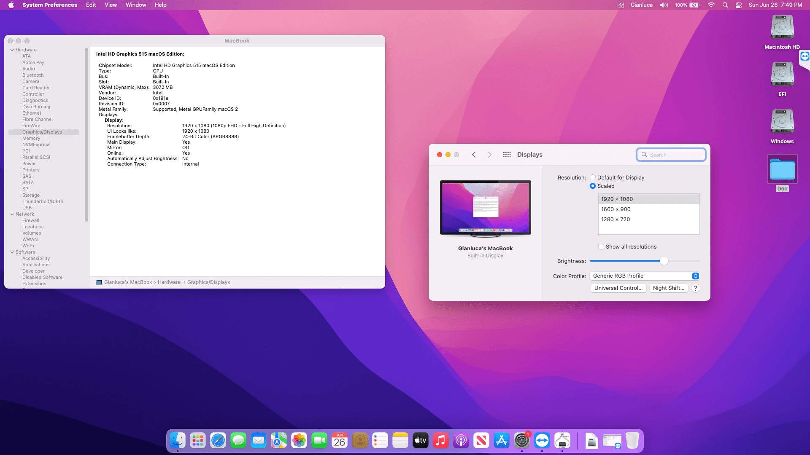Select 1600 × 900 resolution
Image resolution: width=810 pixels, height=455 pixels.
649,209
